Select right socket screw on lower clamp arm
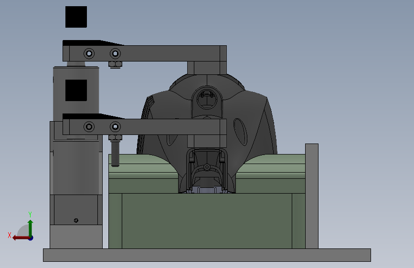The width and height of the screenshot is (414, 268). tap(115, 127)
